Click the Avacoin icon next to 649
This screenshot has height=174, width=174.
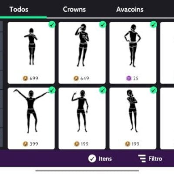click(76, 78)
